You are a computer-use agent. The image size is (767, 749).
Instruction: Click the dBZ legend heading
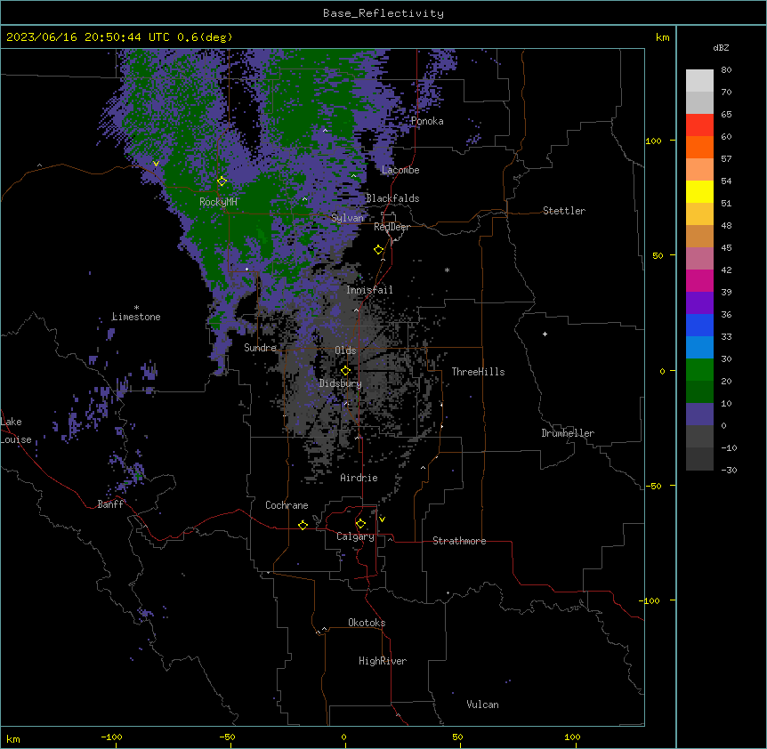721,48
